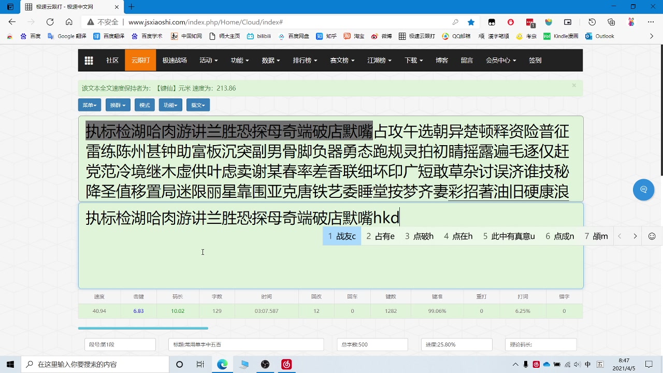Image resolution: width=663 pixels, height=373 pixels.
Task: Select IME candidate 点破h
Action: [x=419, y=236]
